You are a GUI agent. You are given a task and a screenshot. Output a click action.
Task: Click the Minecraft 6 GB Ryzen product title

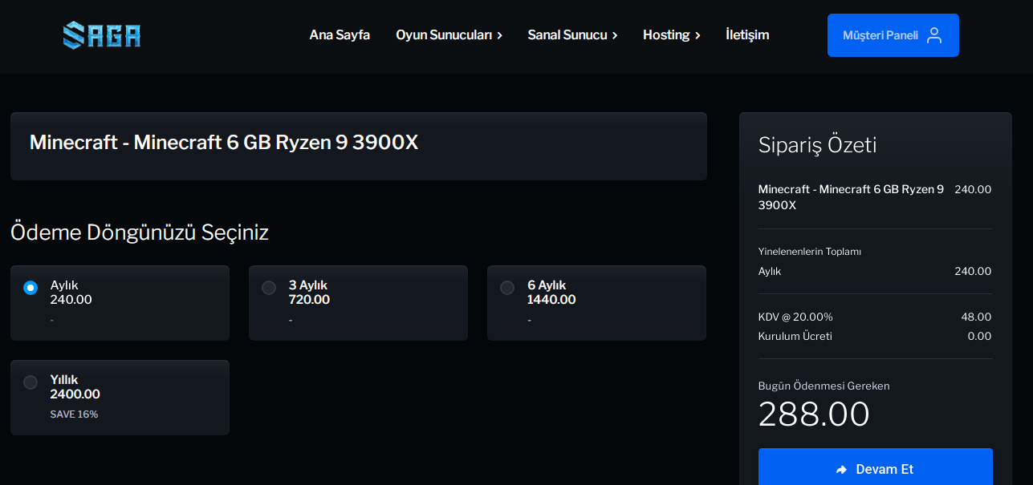[224, 143]
